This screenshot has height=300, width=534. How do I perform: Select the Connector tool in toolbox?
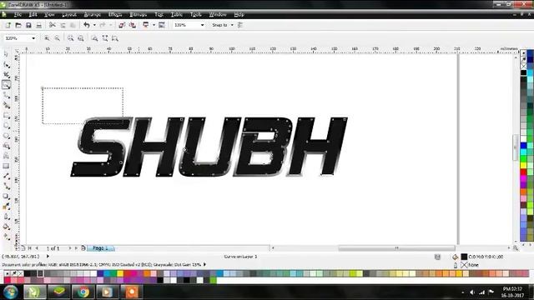coord(6,186)
